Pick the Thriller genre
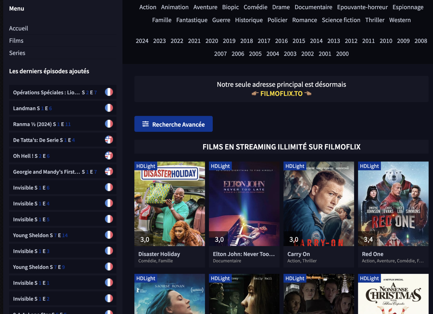433x314 pixels. (x=375, y=20)
